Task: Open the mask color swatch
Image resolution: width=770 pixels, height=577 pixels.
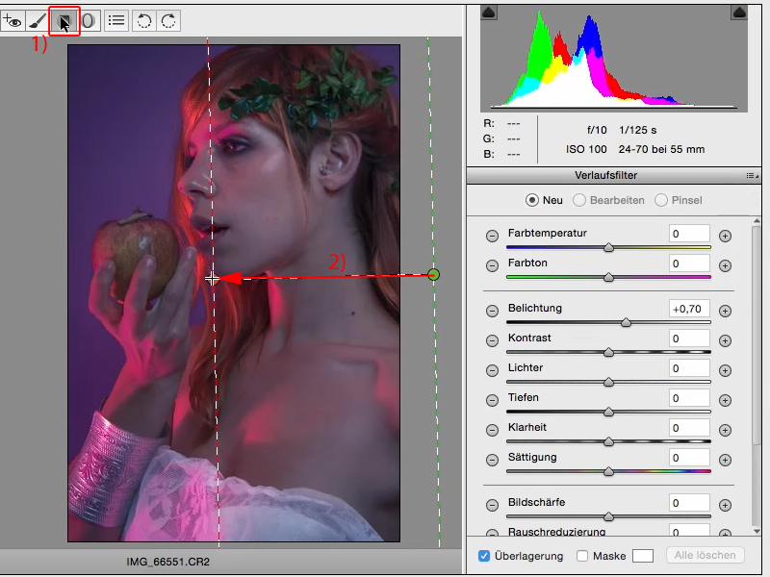Action: click(x=643, y=556)
